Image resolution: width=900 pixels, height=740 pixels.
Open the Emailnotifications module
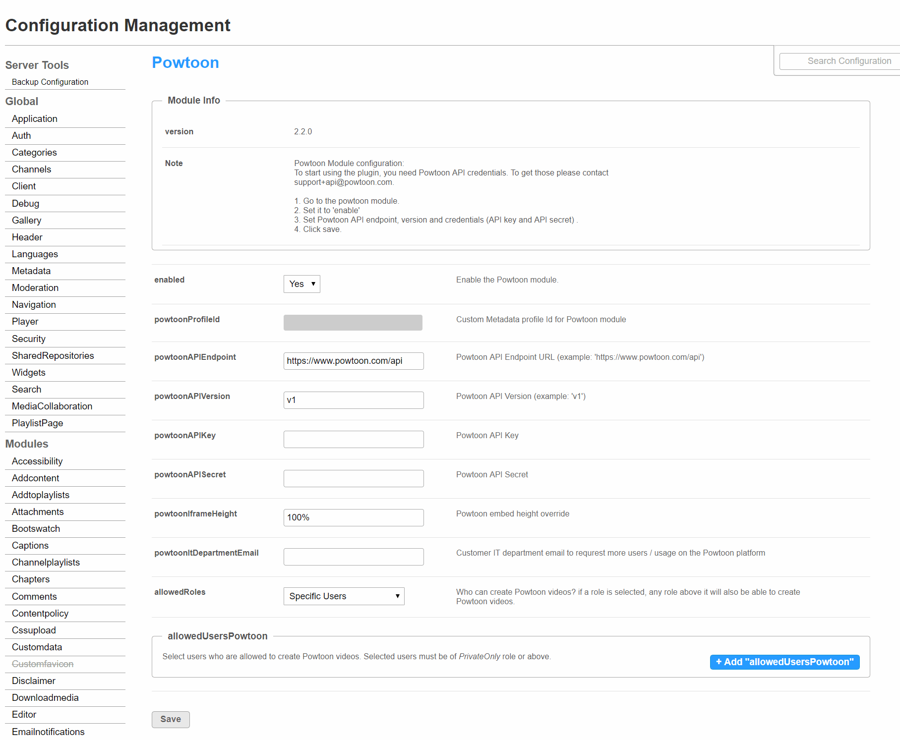[x=48, y=732]
